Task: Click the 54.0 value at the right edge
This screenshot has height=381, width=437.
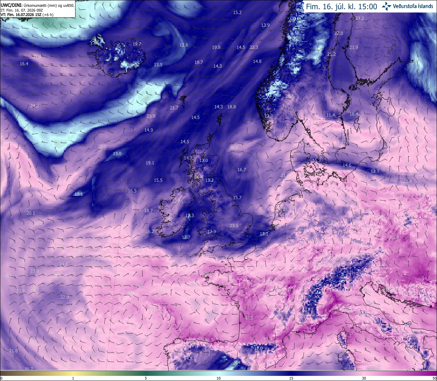Action: (x=426, y=278)
